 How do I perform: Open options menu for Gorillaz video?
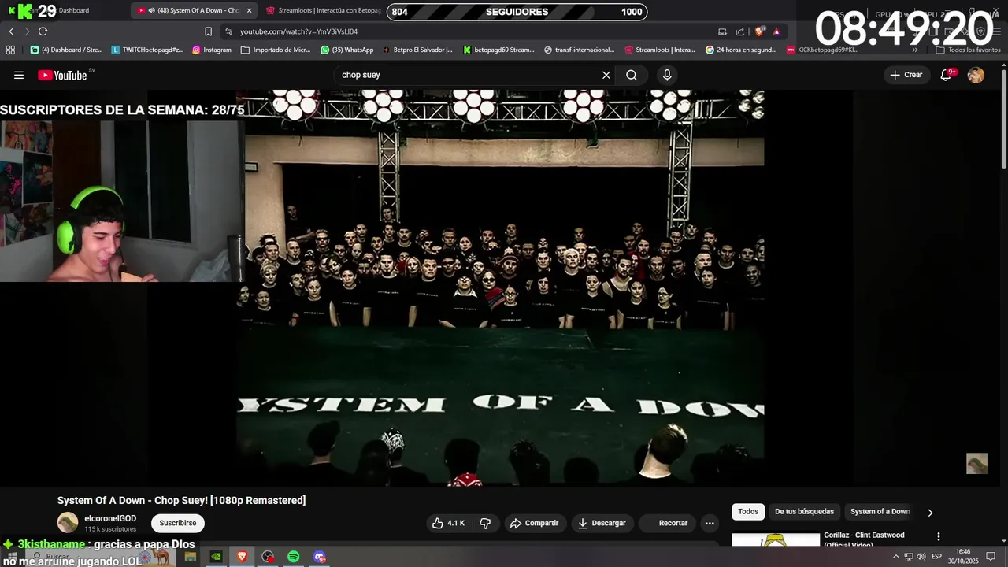tap(938, 536)
